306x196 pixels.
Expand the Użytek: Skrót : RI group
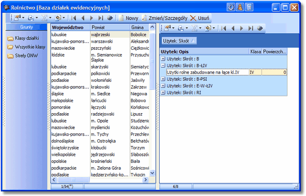[x=163, y=92]
